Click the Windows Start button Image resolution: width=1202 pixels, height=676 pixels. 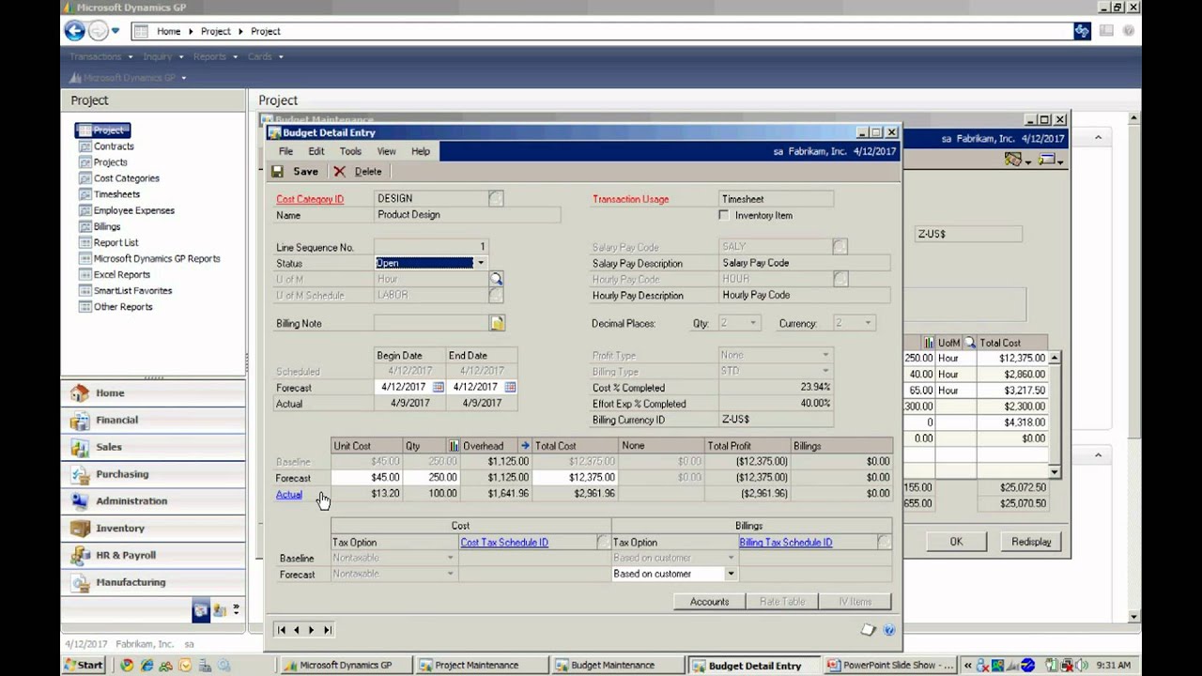click(84, 666)
